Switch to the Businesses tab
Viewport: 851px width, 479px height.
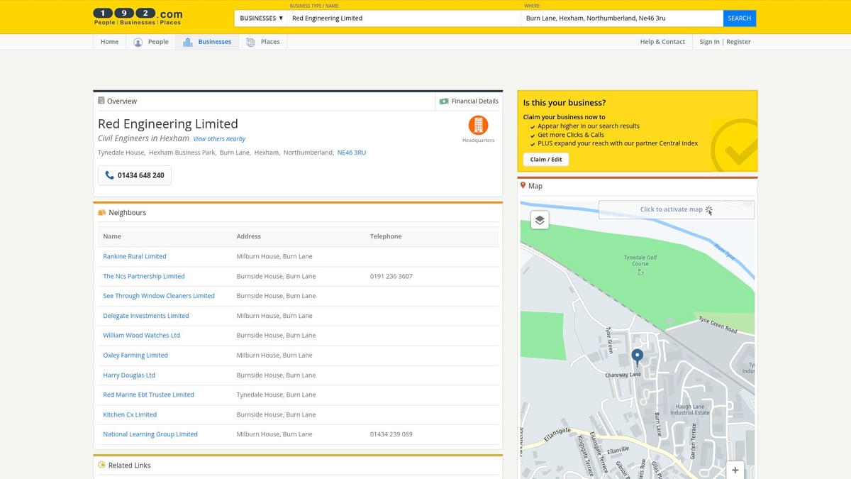tap(207, 42)
